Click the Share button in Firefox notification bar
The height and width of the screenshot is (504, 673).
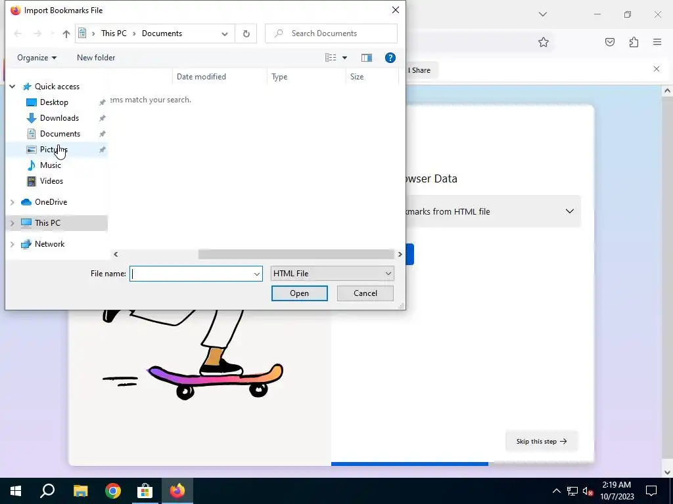(421, 70)
